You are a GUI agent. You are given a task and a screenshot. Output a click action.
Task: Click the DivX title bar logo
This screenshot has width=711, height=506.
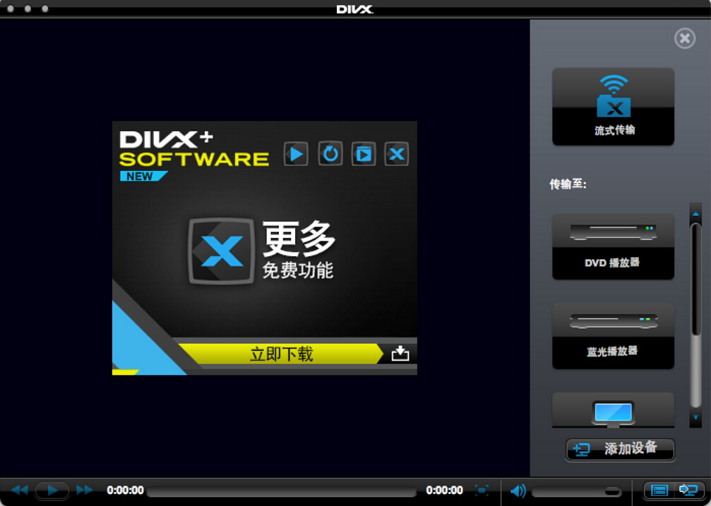[354, 9]
